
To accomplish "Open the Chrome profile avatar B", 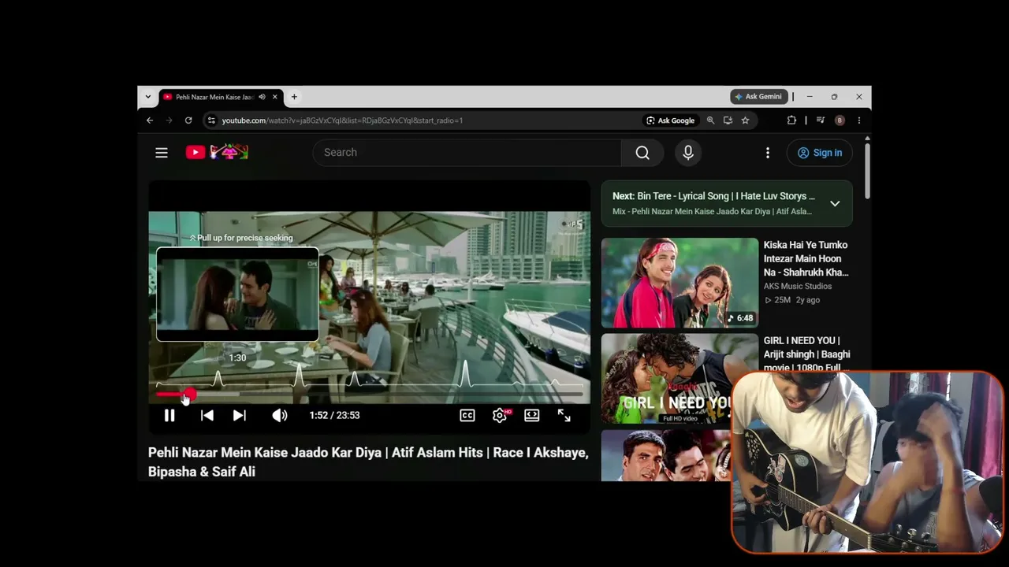I will [840, 120].
